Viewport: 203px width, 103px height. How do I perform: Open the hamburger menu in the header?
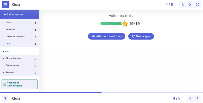[x=5, y=5]
